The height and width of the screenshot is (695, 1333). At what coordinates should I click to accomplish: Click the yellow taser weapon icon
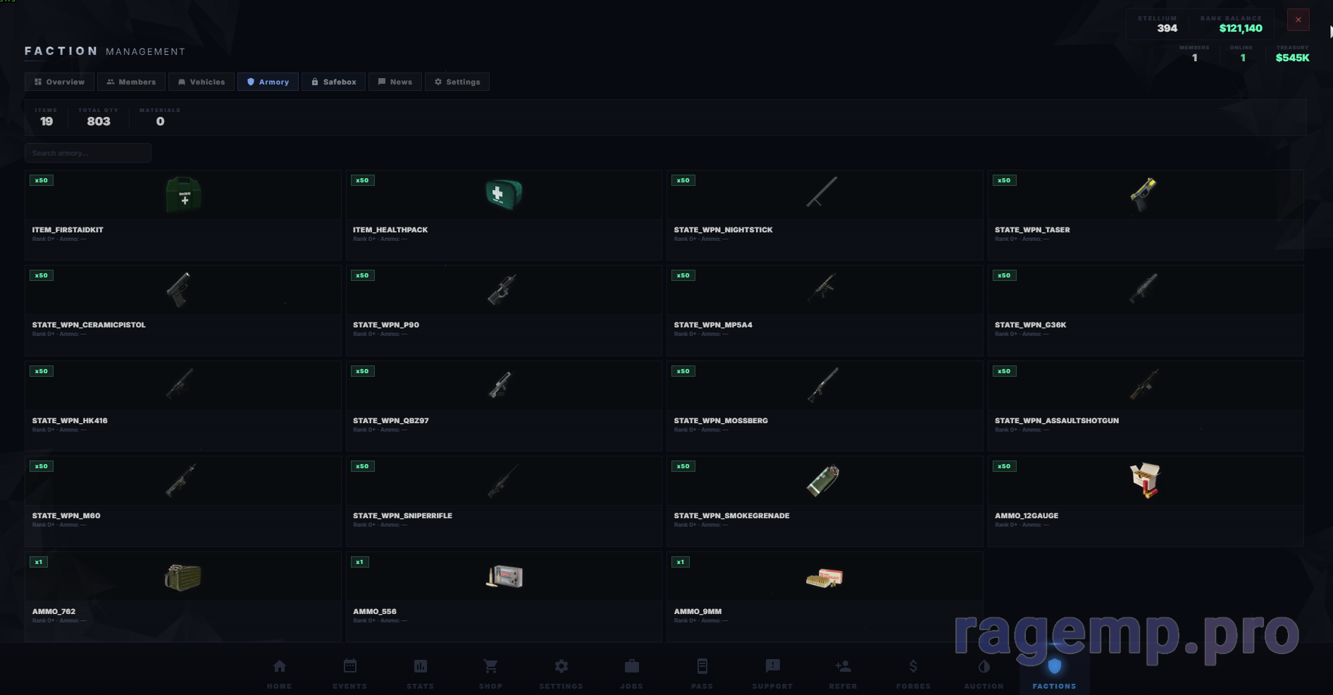1143,194
